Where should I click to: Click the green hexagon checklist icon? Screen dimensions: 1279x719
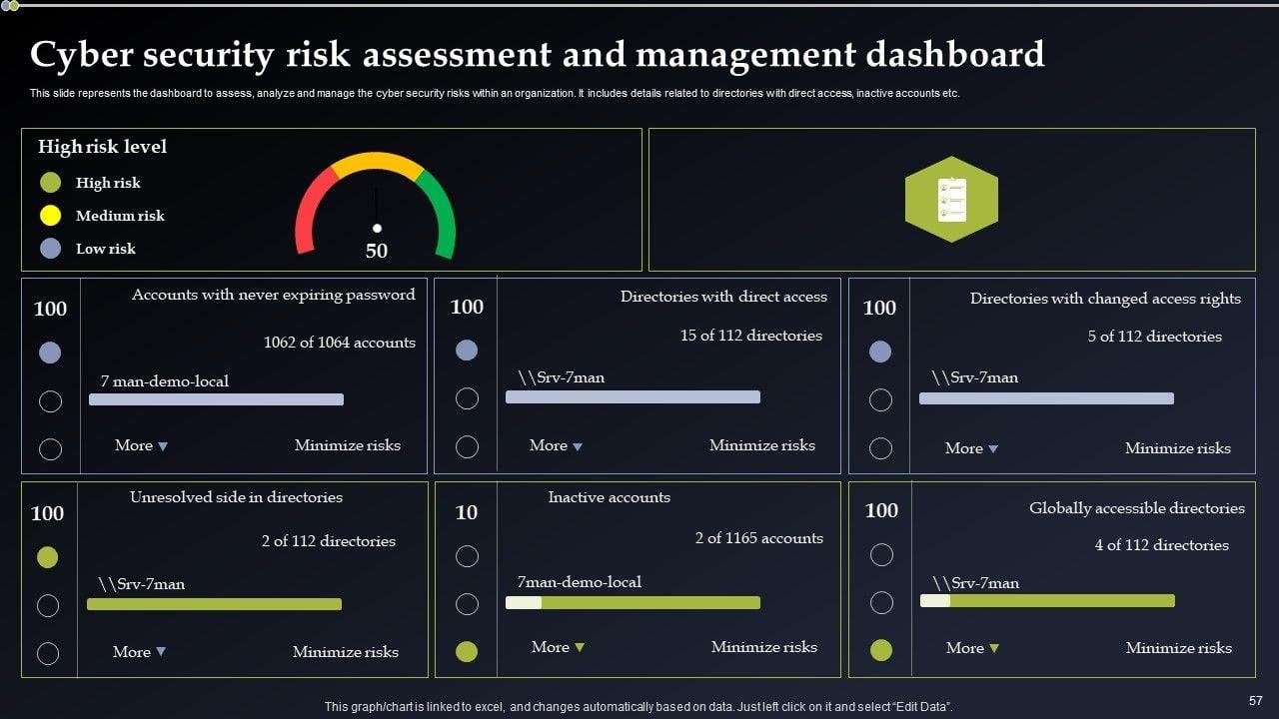coord(951,200)
